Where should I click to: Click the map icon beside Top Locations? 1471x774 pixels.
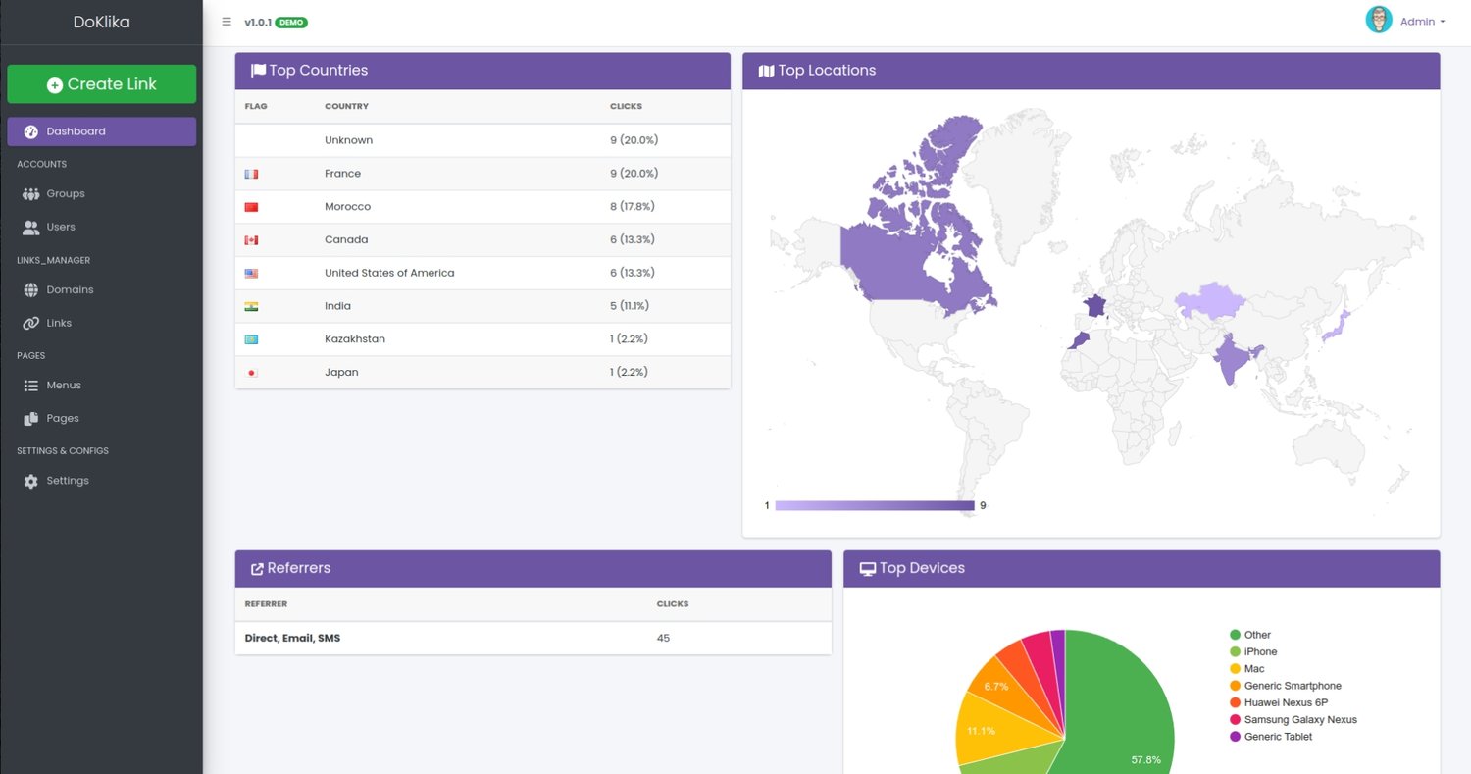coord(766,71)
